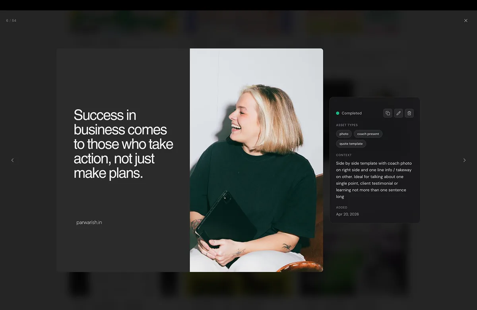Click the ADDED heading
The width and height of the screenshot is (477, 310).
[x=342, y=207]
